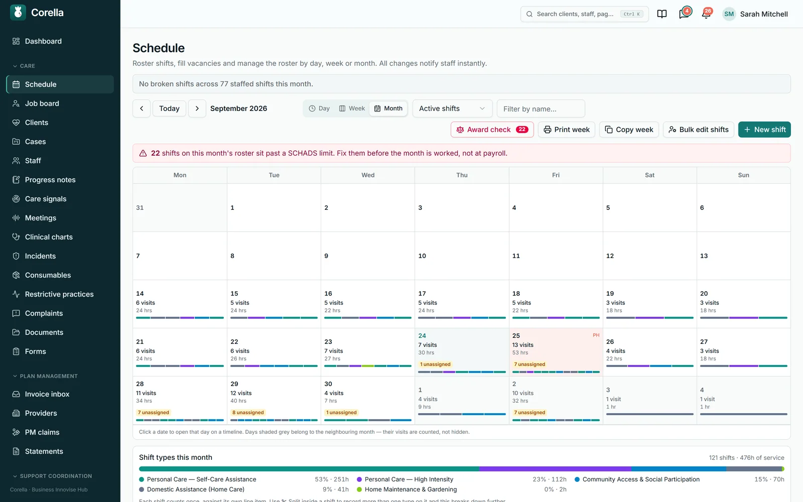Open Dashboard from the sidebar
The image size is (803, 502).
pyautogui.click(x=60, y=41)
